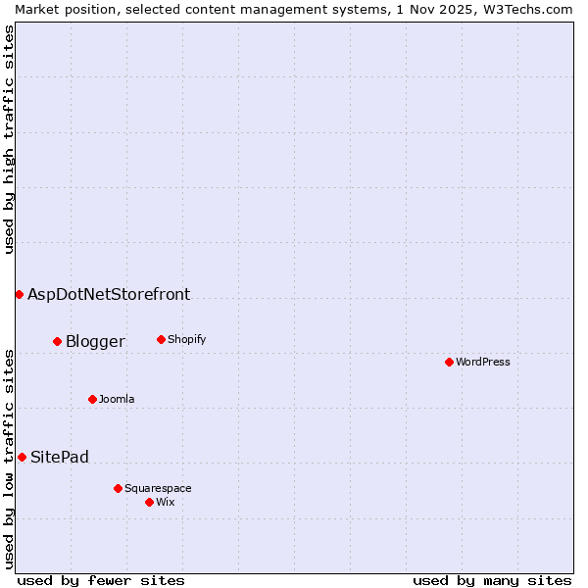Click the SitePad red data point
588x588 pixels.
pos(22,457)
